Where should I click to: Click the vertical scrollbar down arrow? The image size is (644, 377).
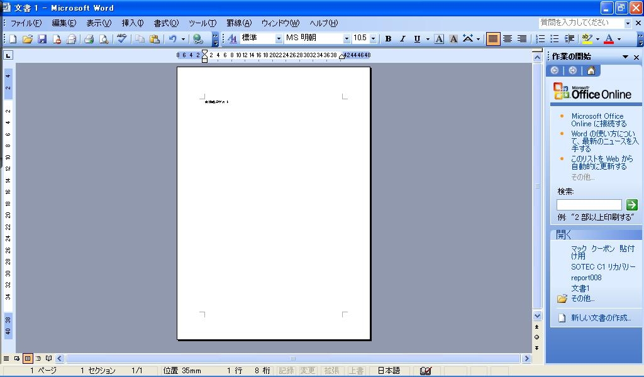coord(537,316)
